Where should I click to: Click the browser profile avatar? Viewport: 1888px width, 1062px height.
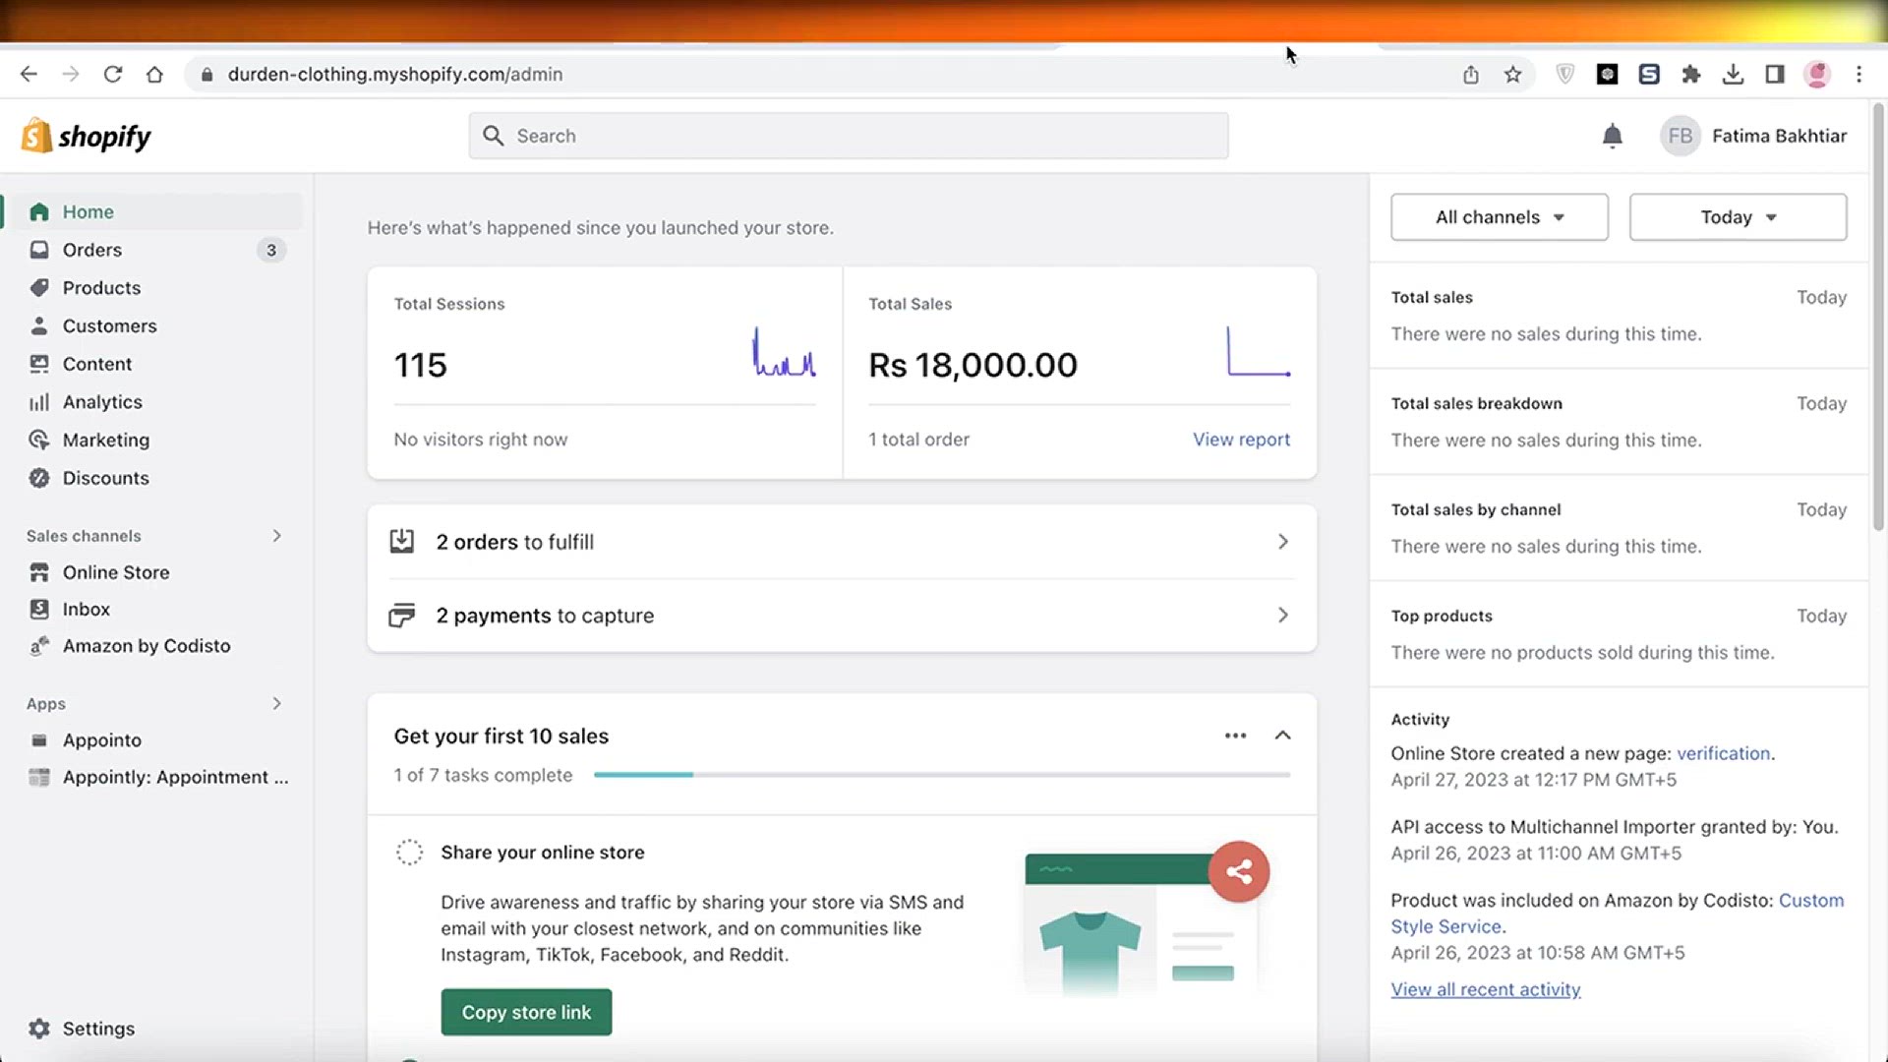click(x=1816, y=74)
